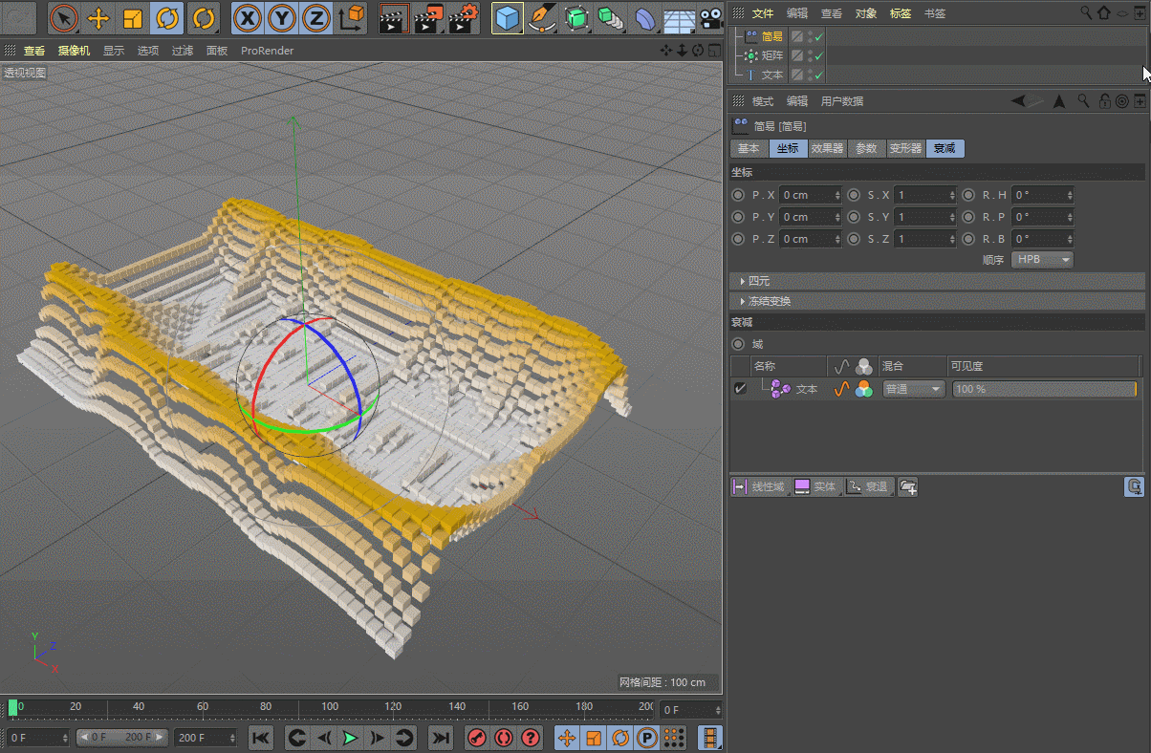Activate the Move tool in top toolbar
Screen dimensions: 1151x753
click(x=98, y=17)
